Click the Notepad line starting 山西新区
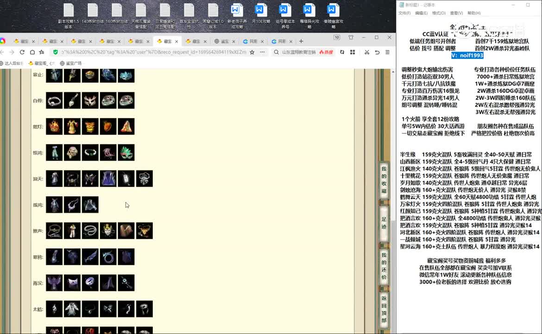542x334 pixels. 465,161
